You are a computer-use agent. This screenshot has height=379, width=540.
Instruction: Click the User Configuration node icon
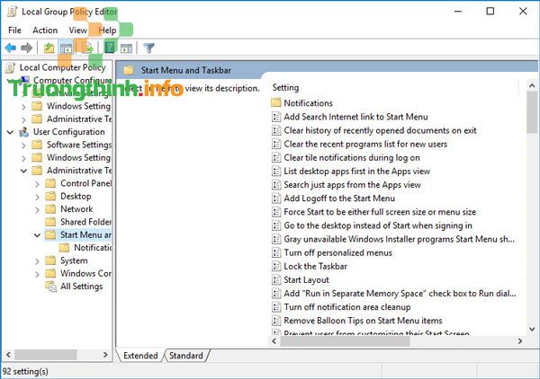click(x=24, y=132)
